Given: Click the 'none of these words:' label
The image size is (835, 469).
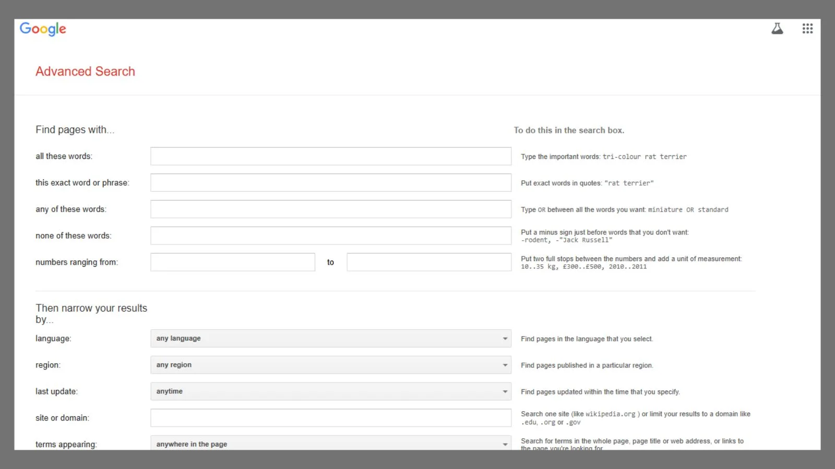Looking at the screenshot, I should [74, 236].
